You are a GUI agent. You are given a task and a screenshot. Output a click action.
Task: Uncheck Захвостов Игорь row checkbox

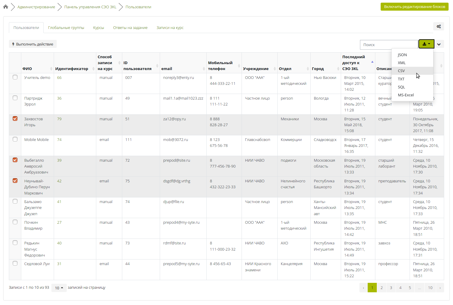15,119
